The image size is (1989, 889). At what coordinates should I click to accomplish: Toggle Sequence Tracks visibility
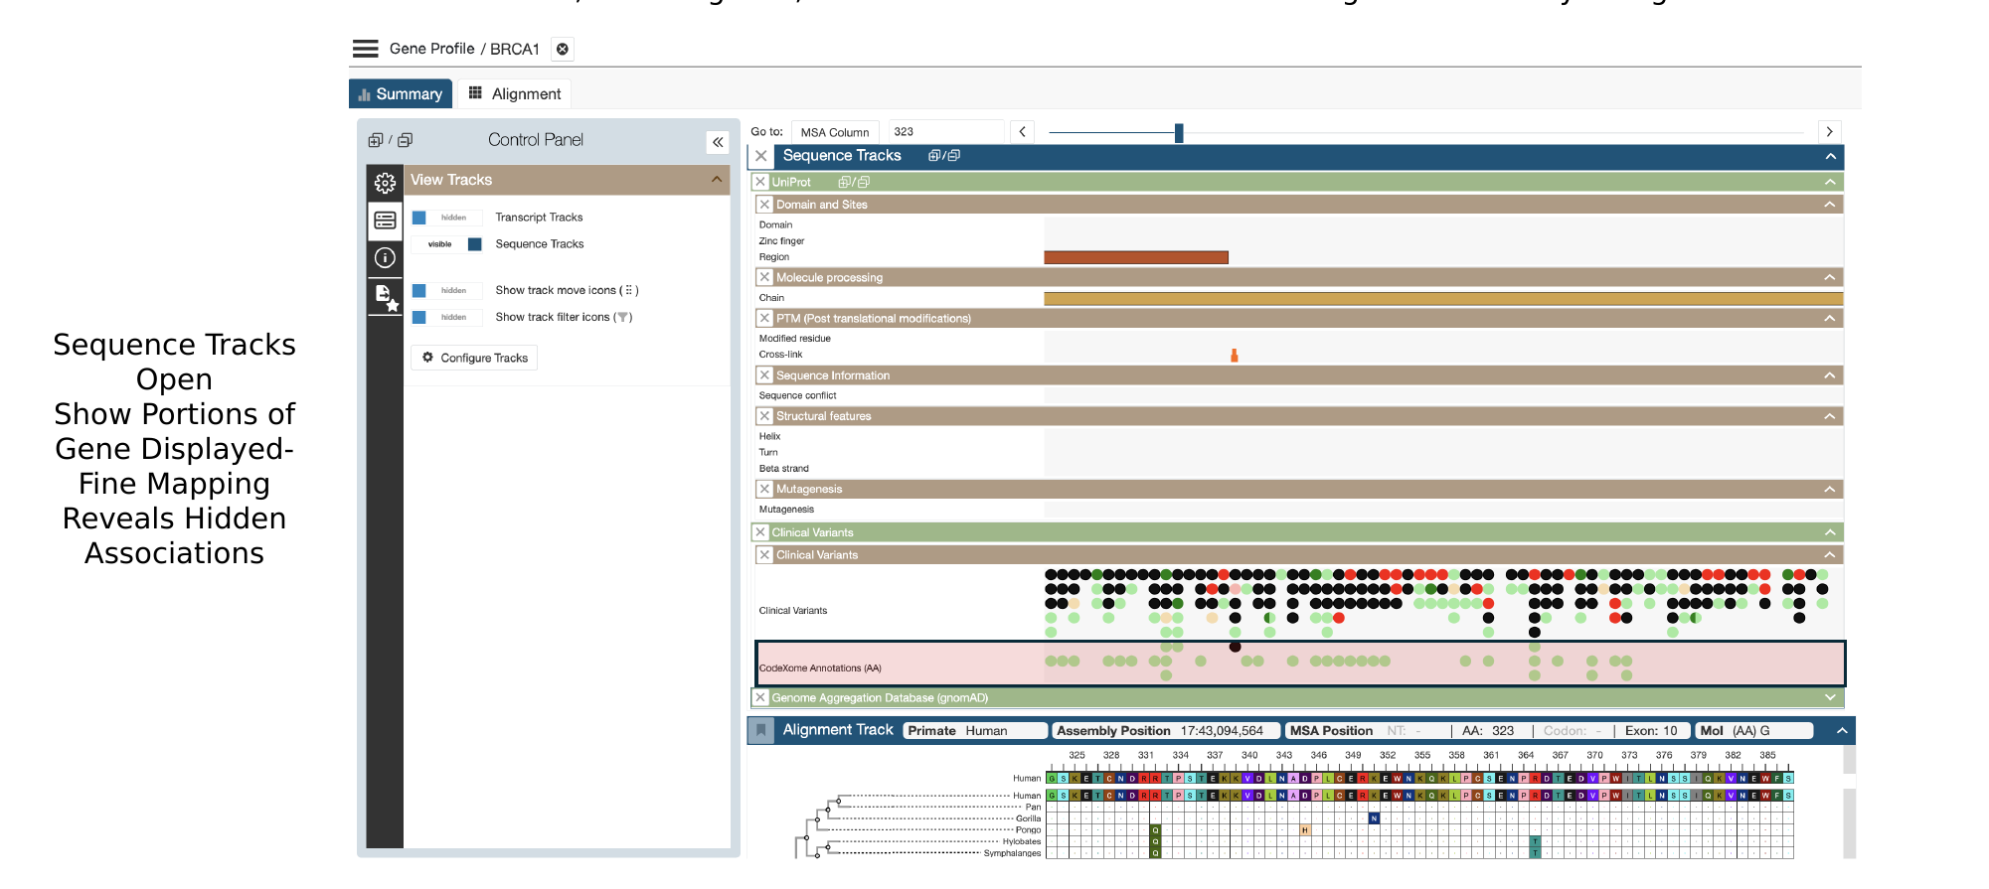tap(447, 244)
